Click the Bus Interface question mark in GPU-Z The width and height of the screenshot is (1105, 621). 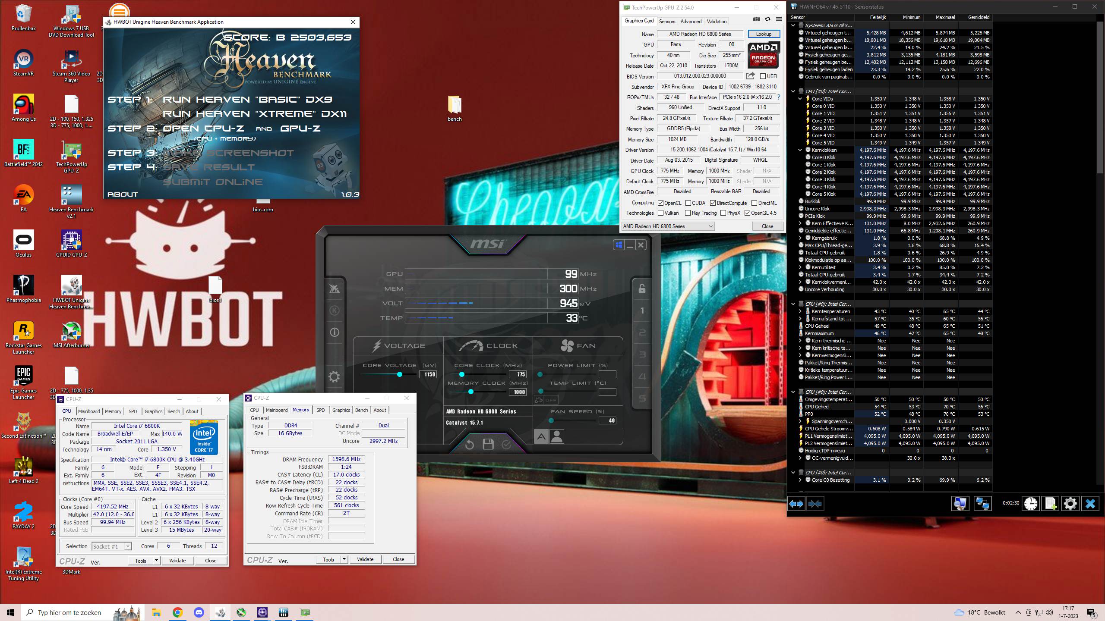point(779,97)
